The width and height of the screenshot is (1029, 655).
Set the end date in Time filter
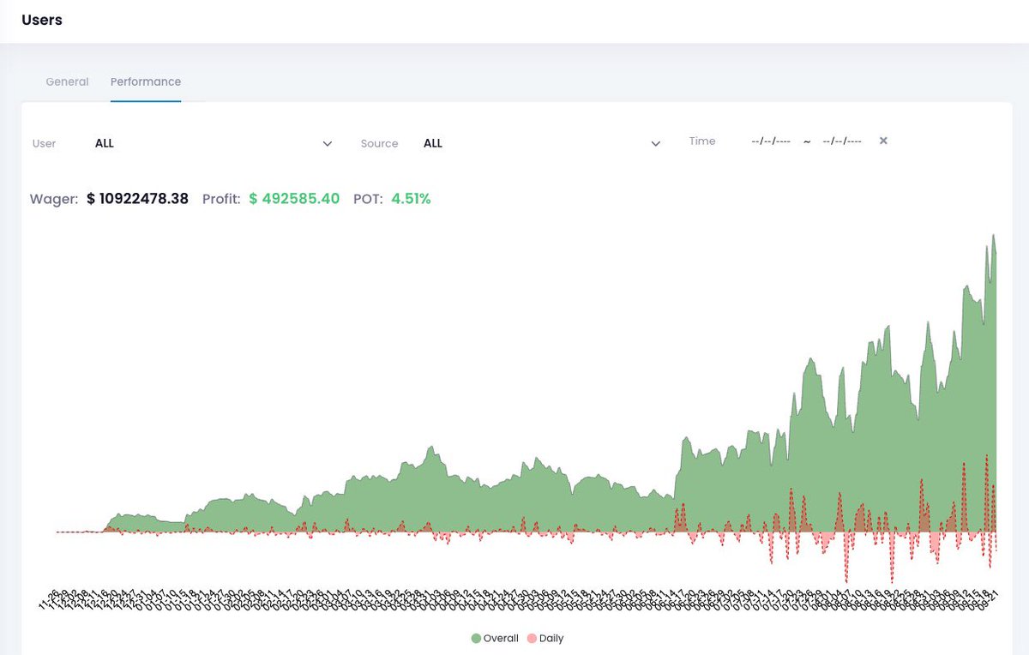(x=842, y=141)
